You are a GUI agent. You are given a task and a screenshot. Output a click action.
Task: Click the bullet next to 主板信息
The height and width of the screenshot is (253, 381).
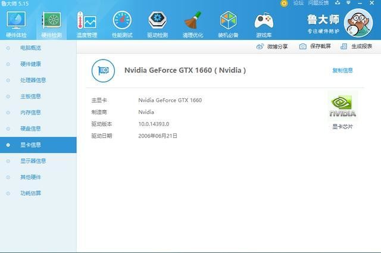8,96
